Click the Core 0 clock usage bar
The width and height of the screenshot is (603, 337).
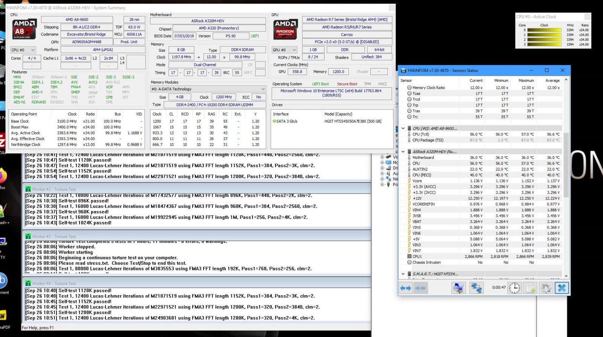544,30
